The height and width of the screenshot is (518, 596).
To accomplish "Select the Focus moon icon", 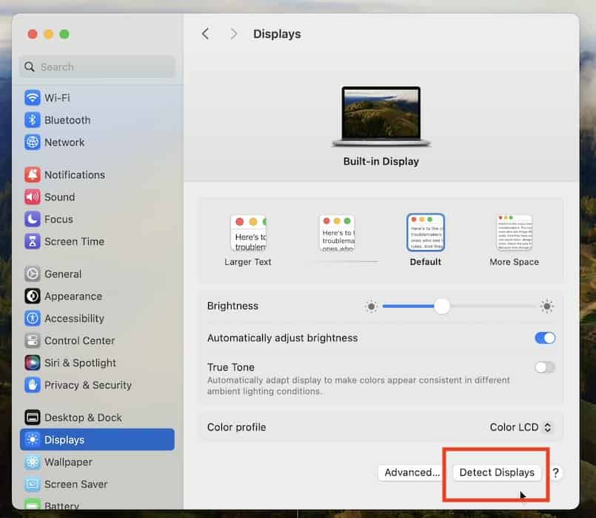I will click(x=32, y=219).
